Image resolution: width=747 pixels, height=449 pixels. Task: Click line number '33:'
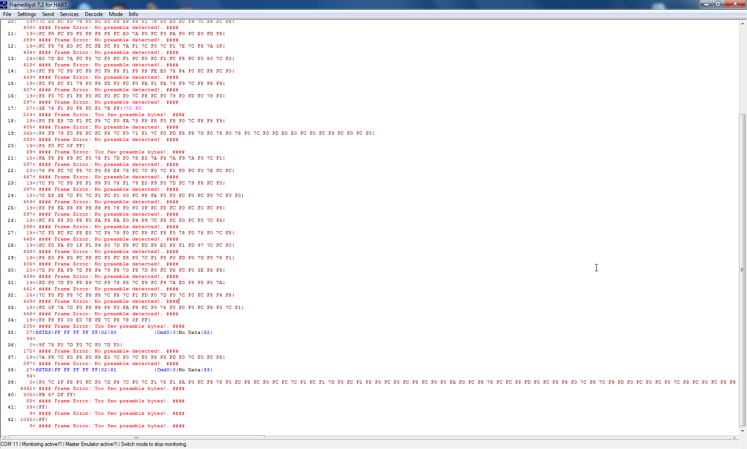(12, 308)
